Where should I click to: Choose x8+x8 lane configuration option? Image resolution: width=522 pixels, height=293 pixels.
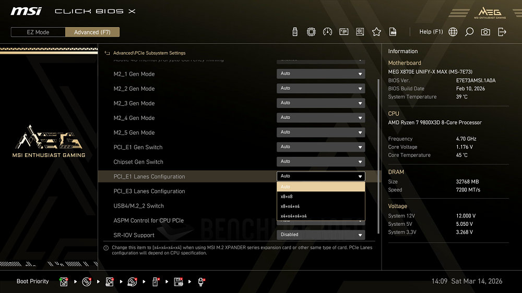[321, 197]
